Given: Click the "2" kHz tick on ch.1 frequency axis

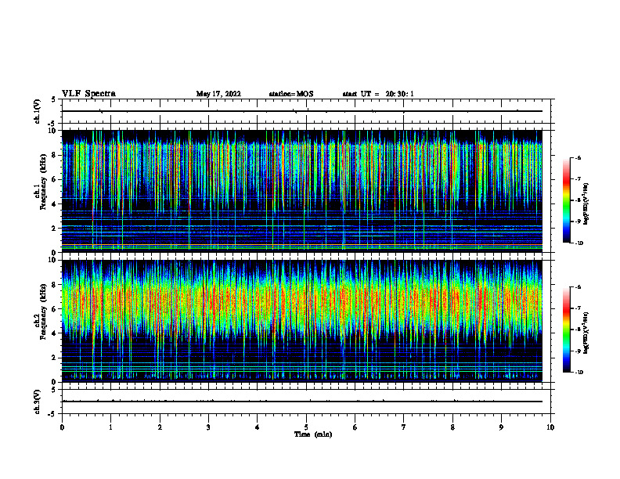Looking at the screenshot, I should (54, 229).
